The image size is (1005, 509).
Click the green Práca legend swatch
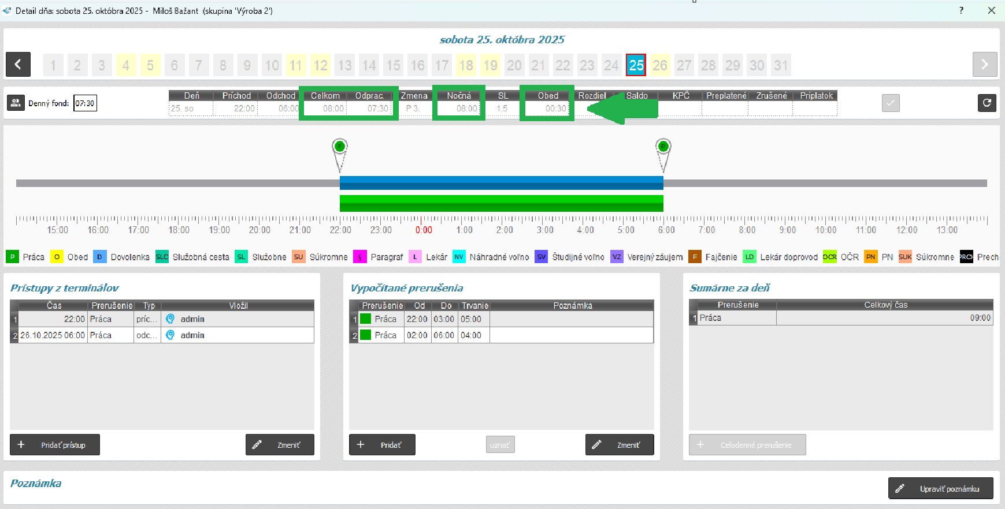pos(12,257)
